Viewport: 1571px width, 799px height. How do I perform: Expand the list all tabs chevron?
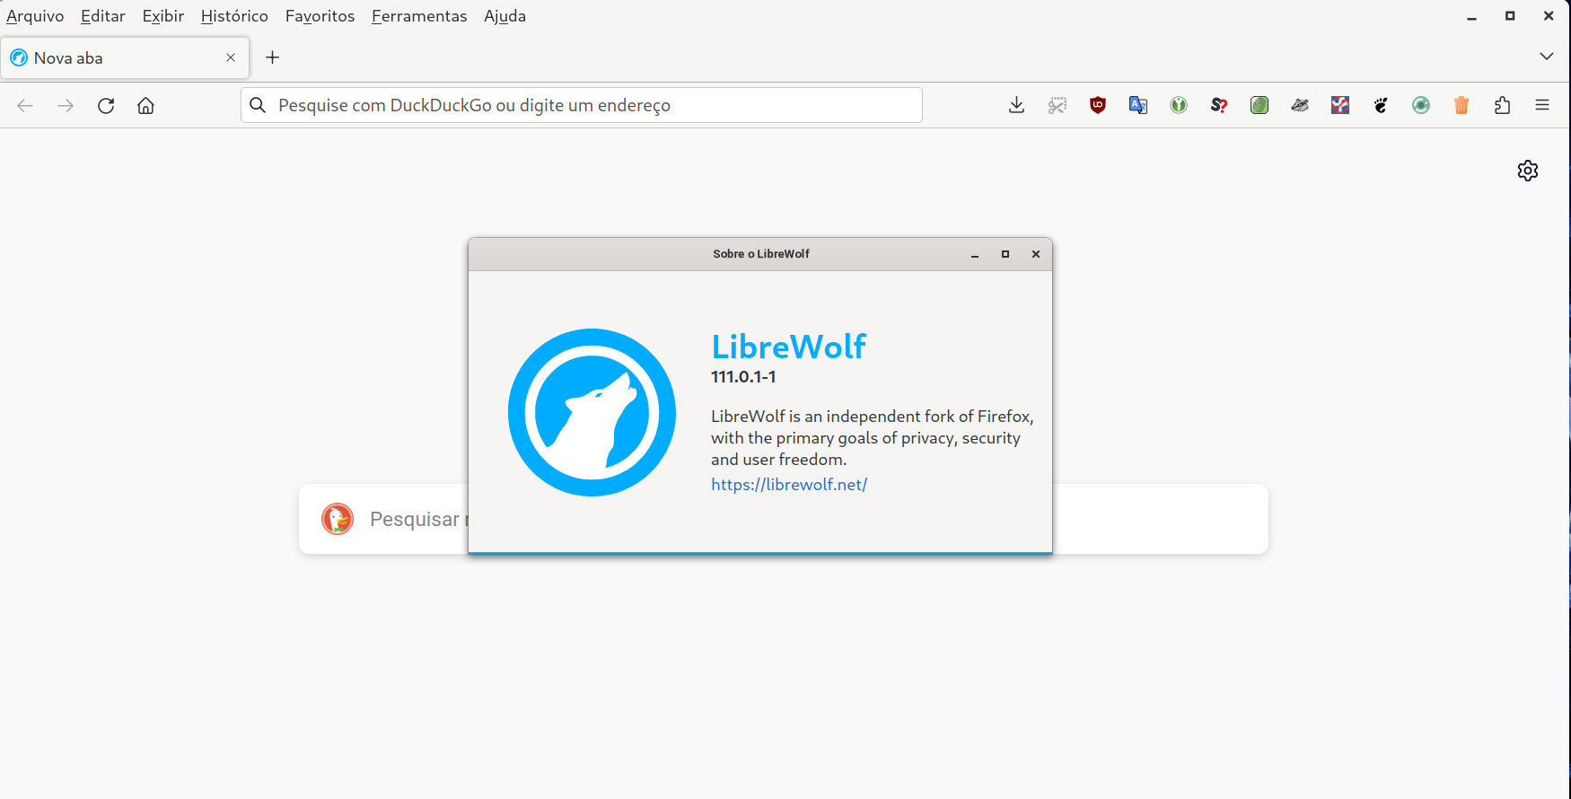coord(1546,57)
